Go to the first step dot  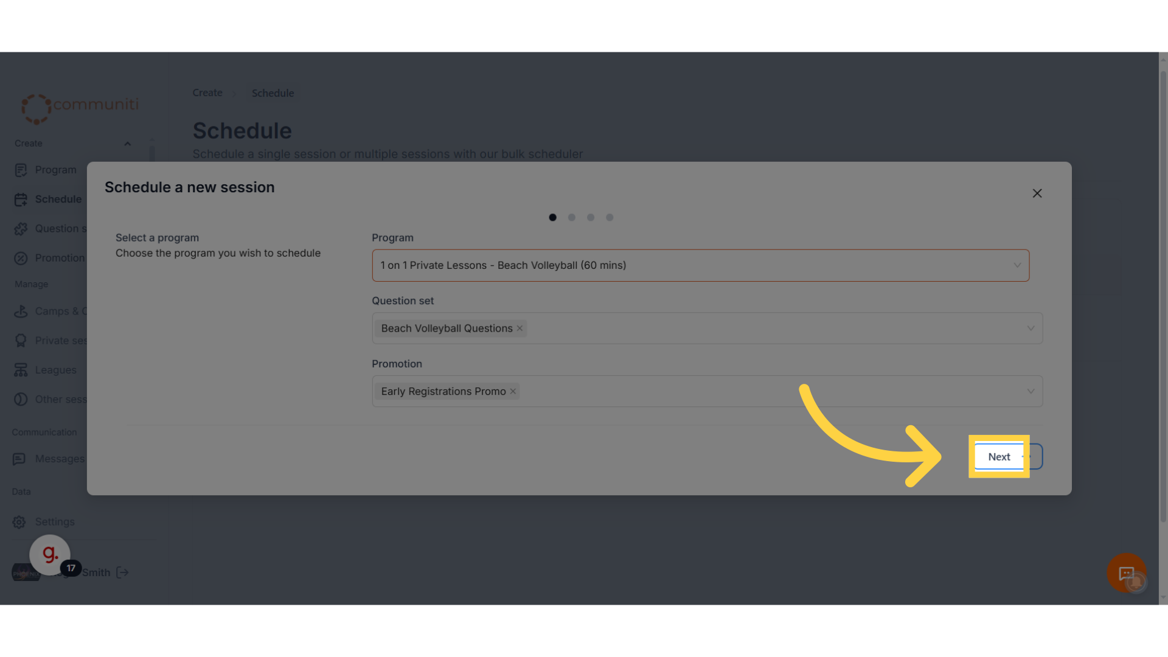pyautogui.click(x=552, y=217)
